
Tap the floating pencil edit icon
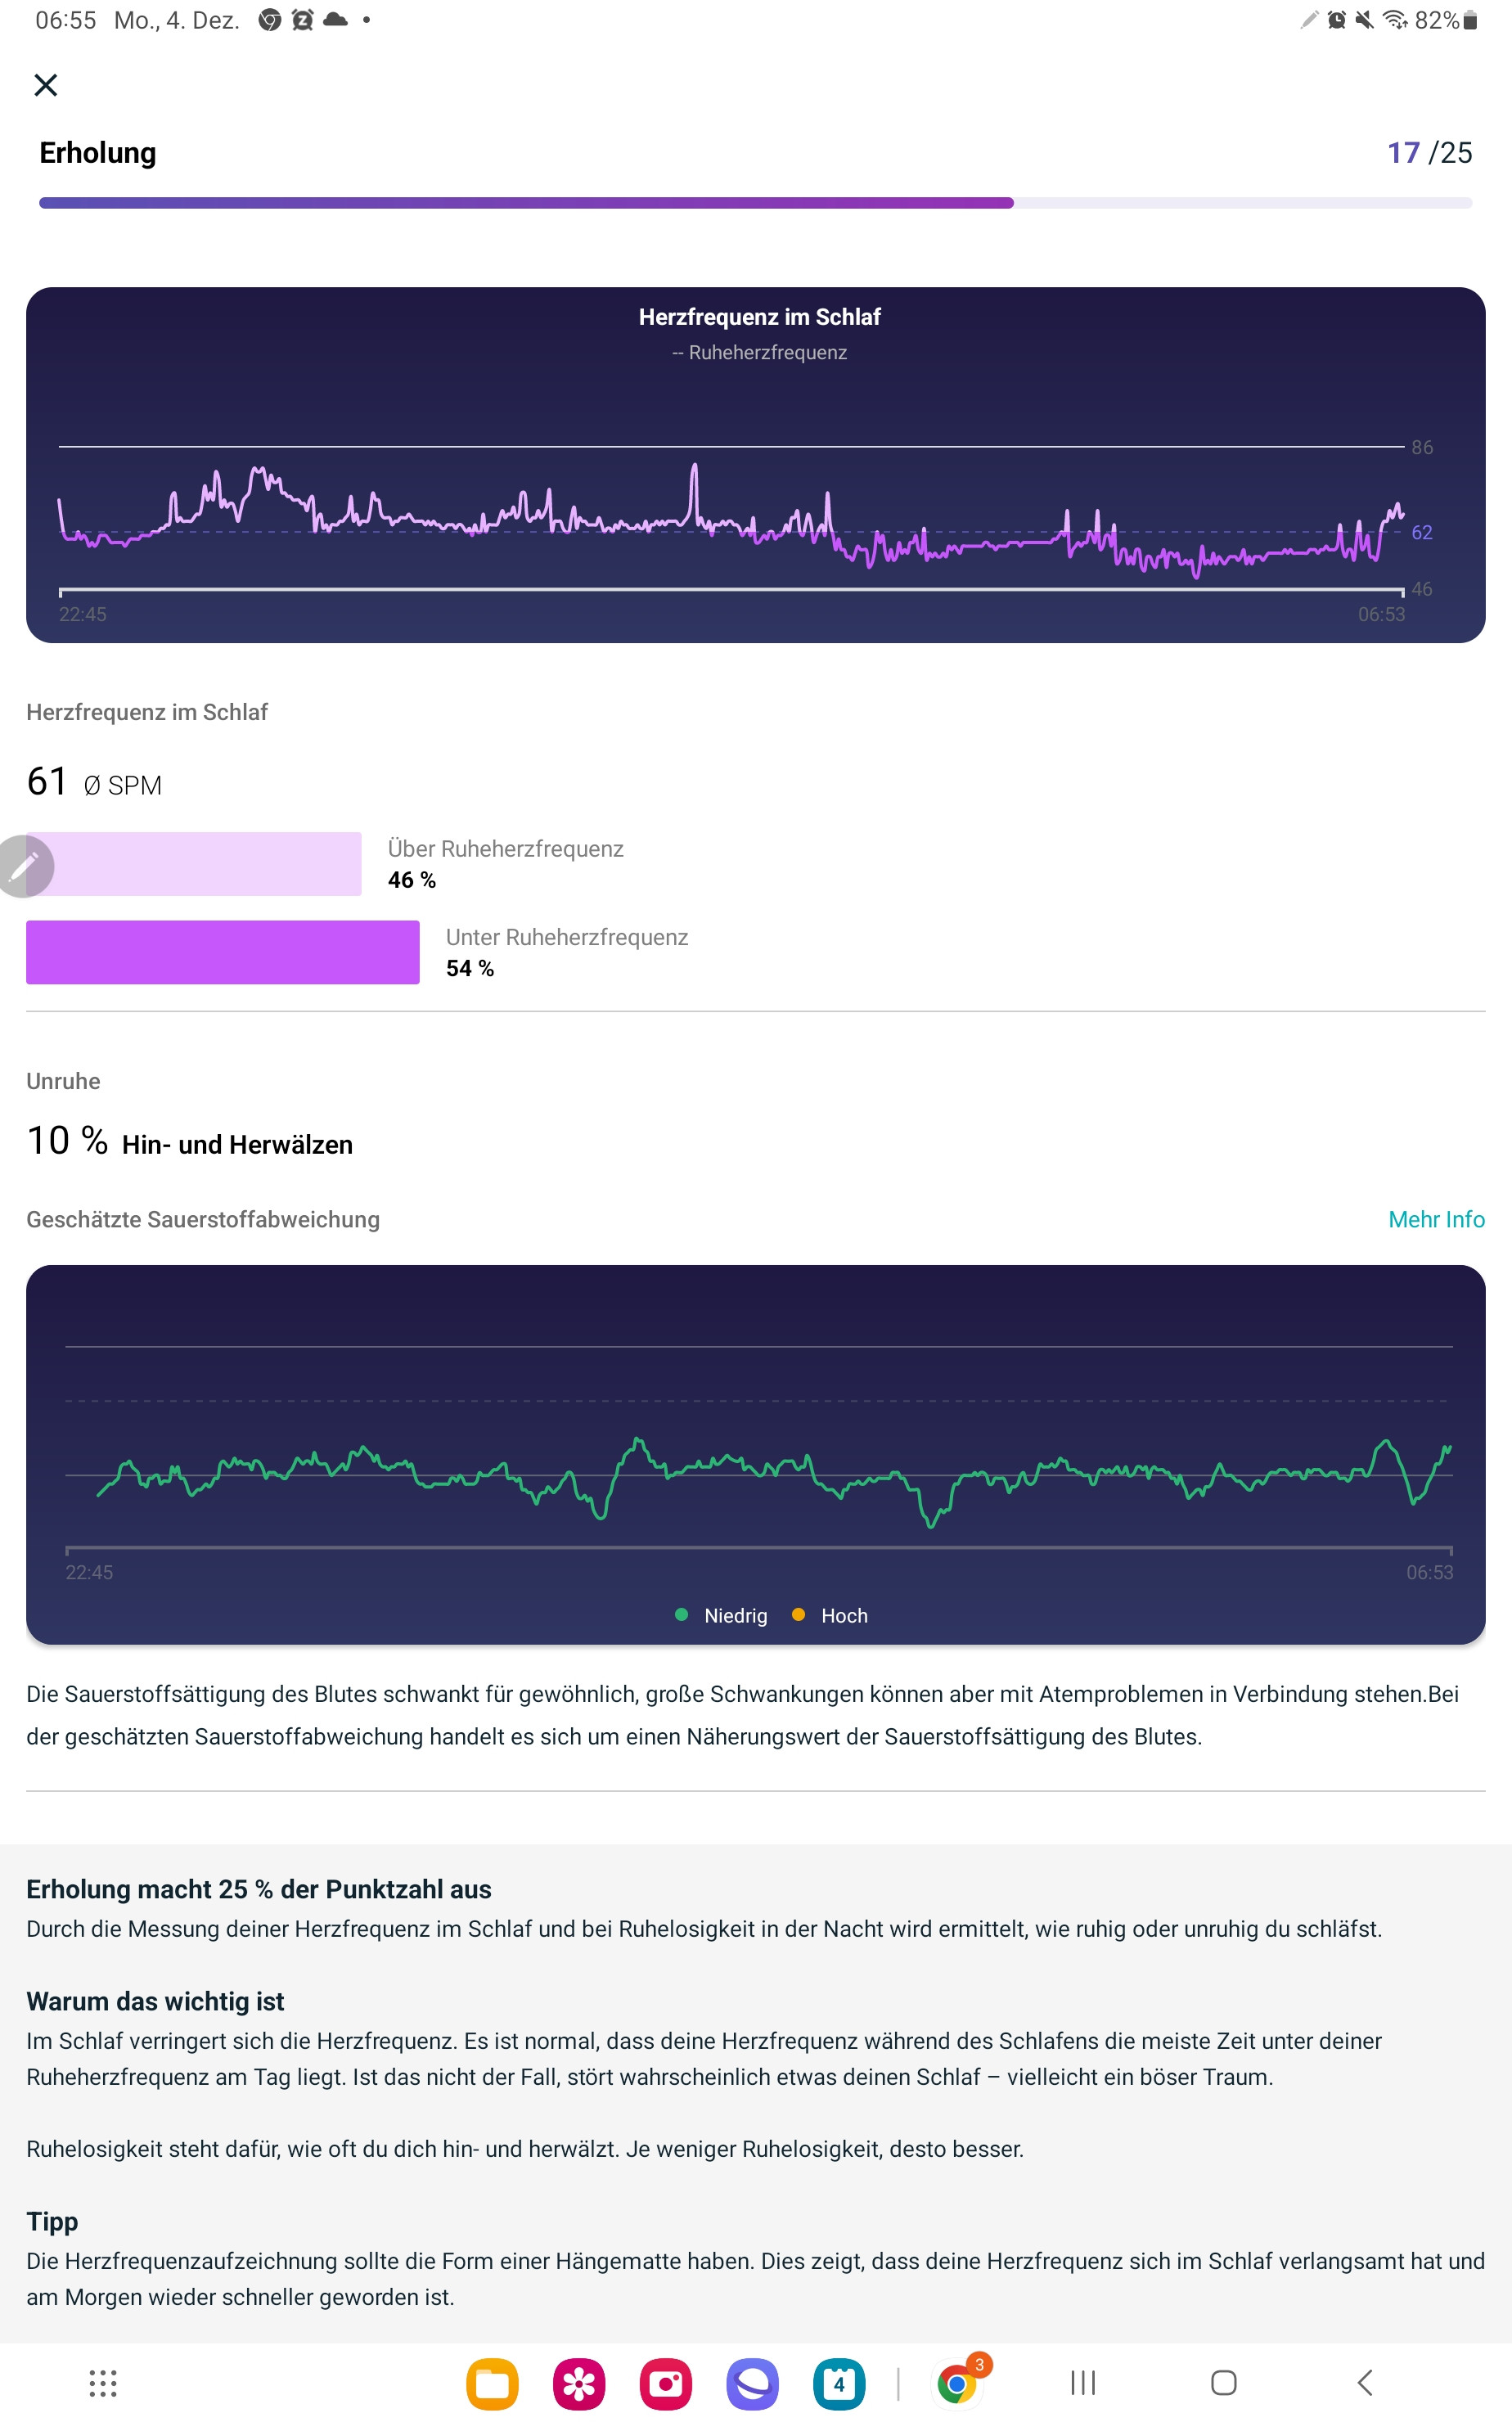23,866
